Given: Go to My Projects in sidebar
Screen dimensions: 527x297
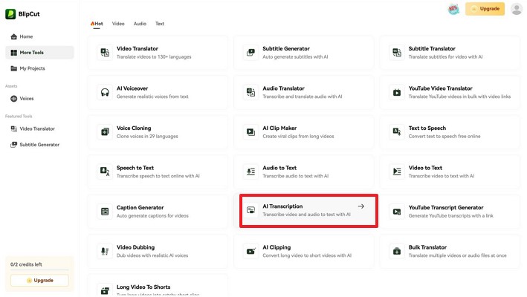Looking at the screenshot, I should pyautogui.click(x=32, y=68).
